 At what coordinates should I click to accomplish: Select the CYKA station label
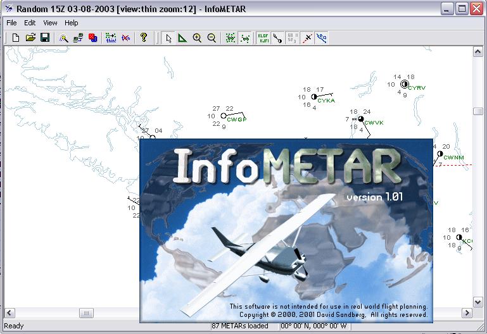point(326,101)
